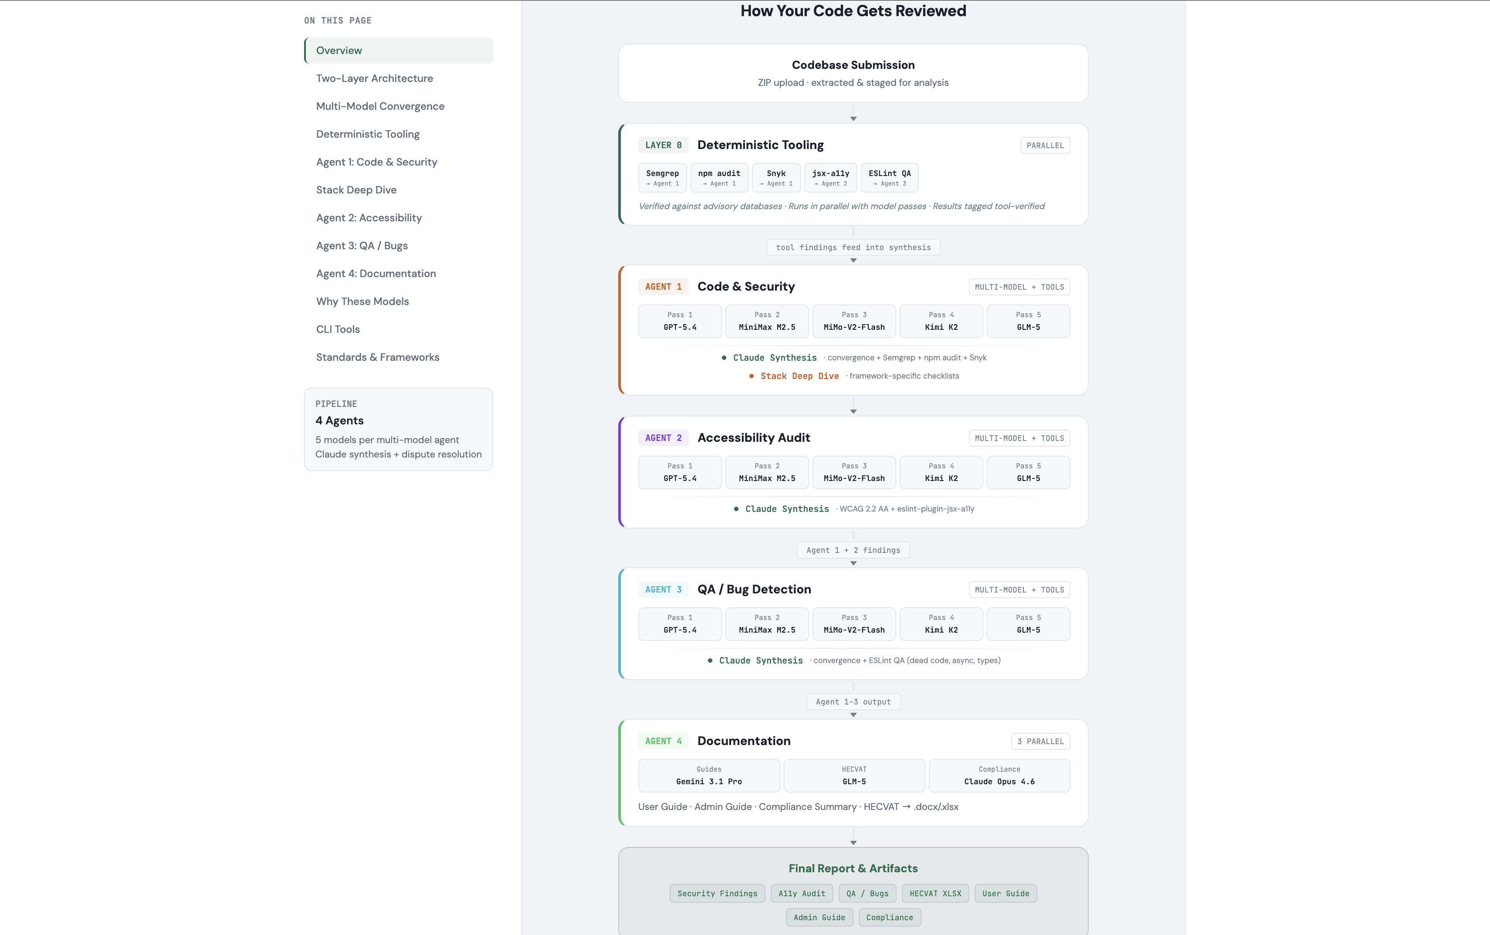Screen dimensions: 1490x935
Task: Select the Pass 1 GPT-5.4 card
Action: click(680, 321)
